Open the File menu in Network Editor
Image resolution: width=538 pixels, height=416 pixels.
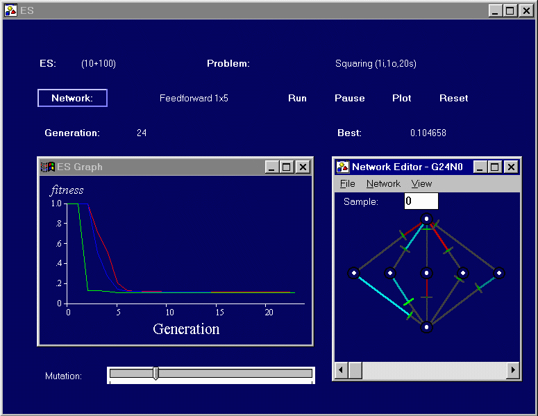click(347, 184)
